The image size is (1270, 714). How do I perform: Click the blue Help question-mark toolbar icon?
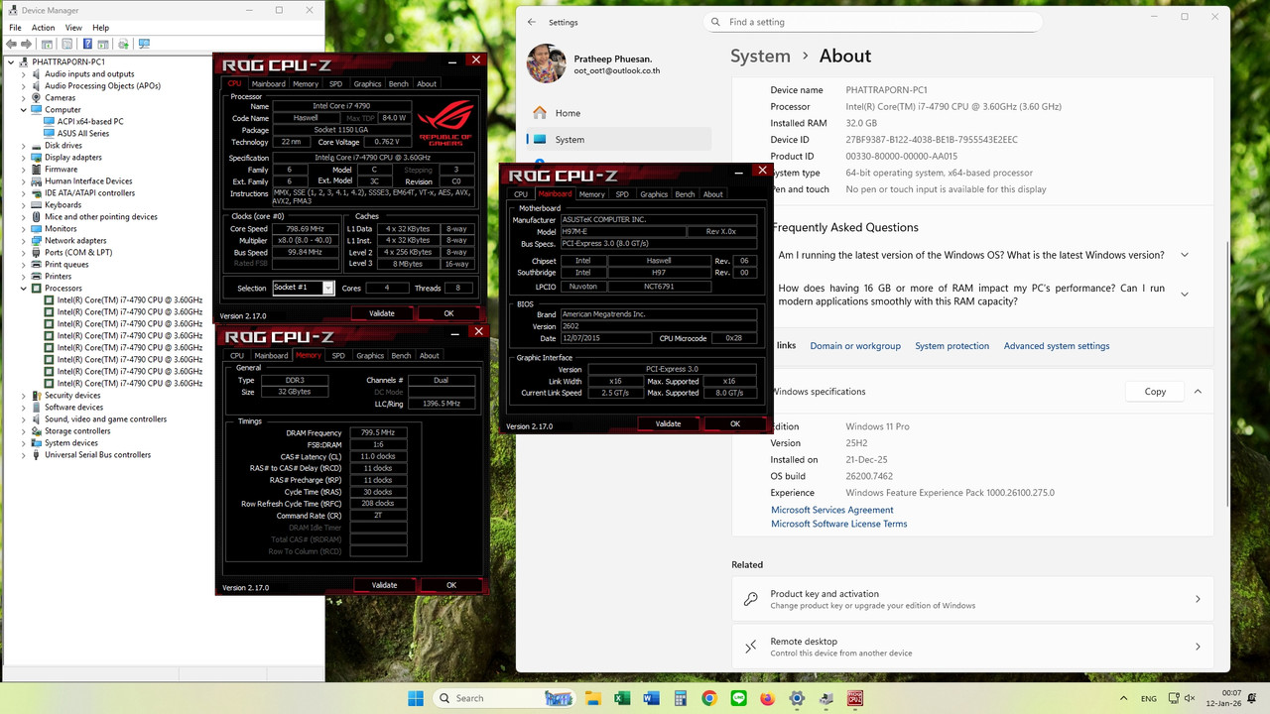pyautogui.click(x=87, y=44)
